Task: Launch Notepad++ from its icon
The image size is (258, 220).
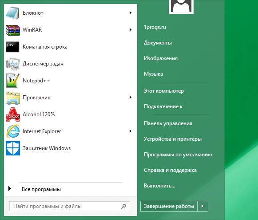Action: (x=13, y=81)
